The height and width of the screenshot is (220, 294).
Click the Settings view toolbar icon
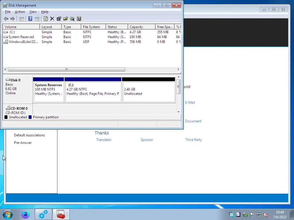[x=79, y=19]
